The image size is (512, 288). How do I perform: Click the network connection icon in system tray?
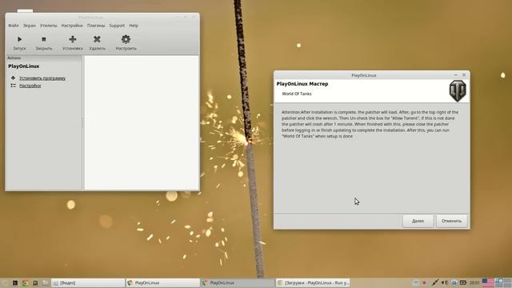[x=434, y=282]
